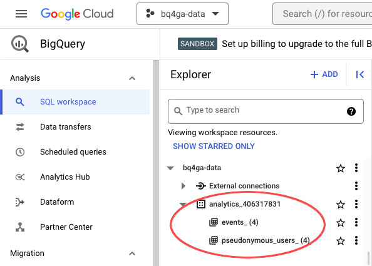Click the sidebar vertical scrollbar
The height and width of the screenshot is (266, 372).
[156, 163]
